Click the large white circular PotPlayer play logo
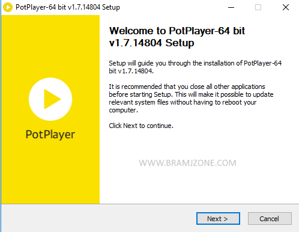 [x=50, y=99]
